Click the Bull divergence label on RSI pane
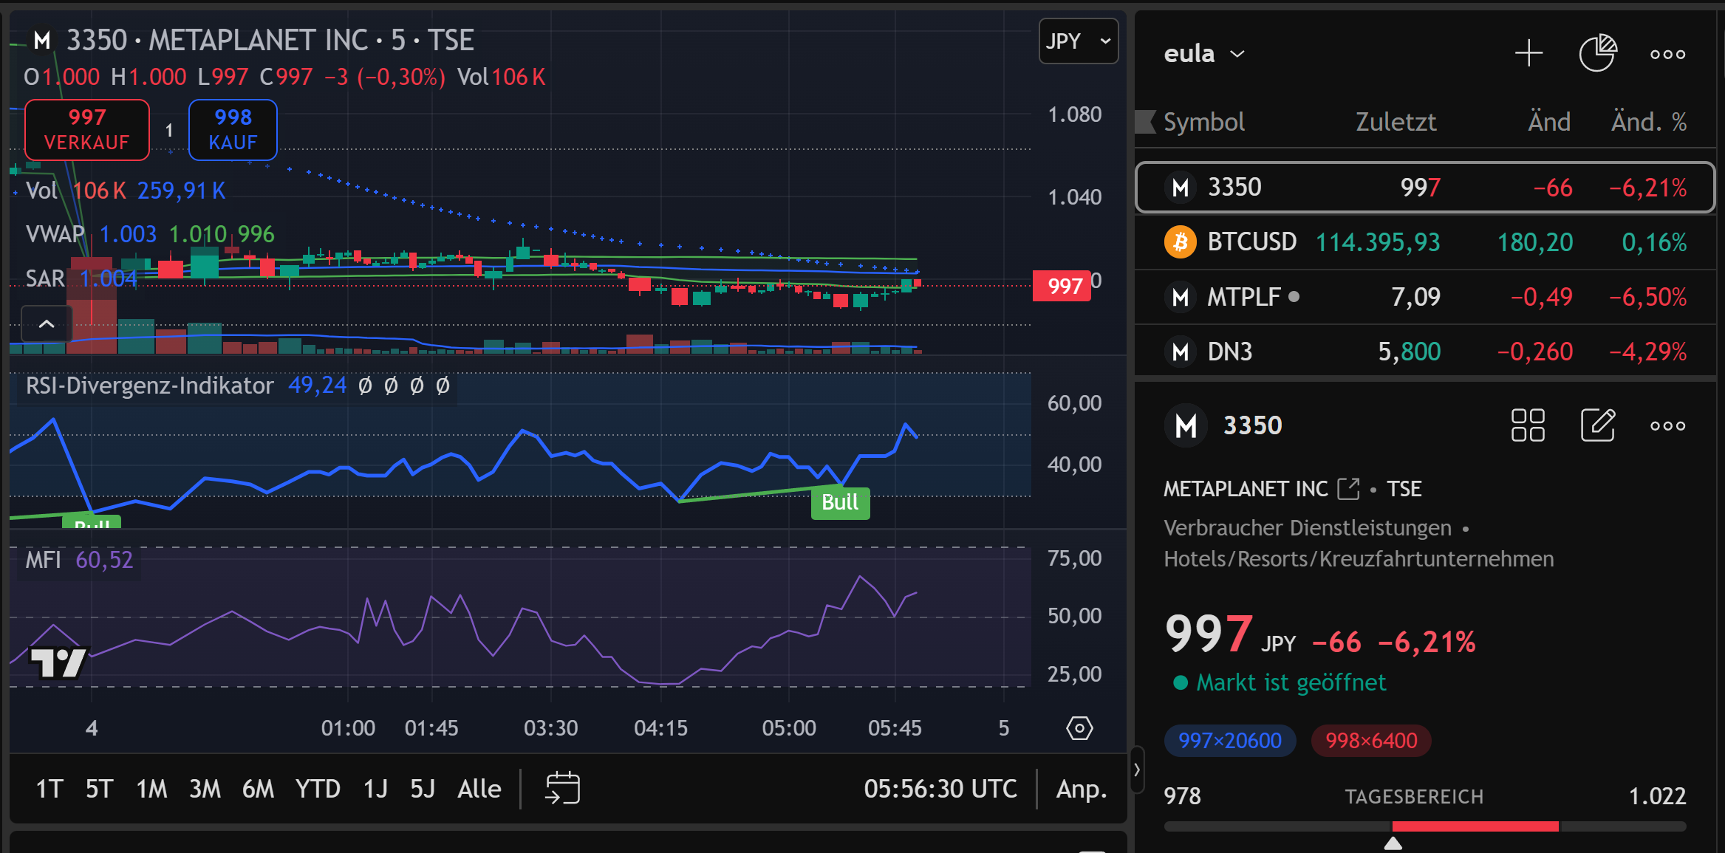1725x853 pixels. tap(840, 502)
